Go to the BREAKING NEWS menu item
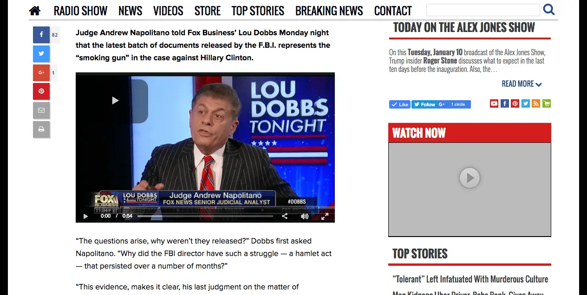 [329, 11]
